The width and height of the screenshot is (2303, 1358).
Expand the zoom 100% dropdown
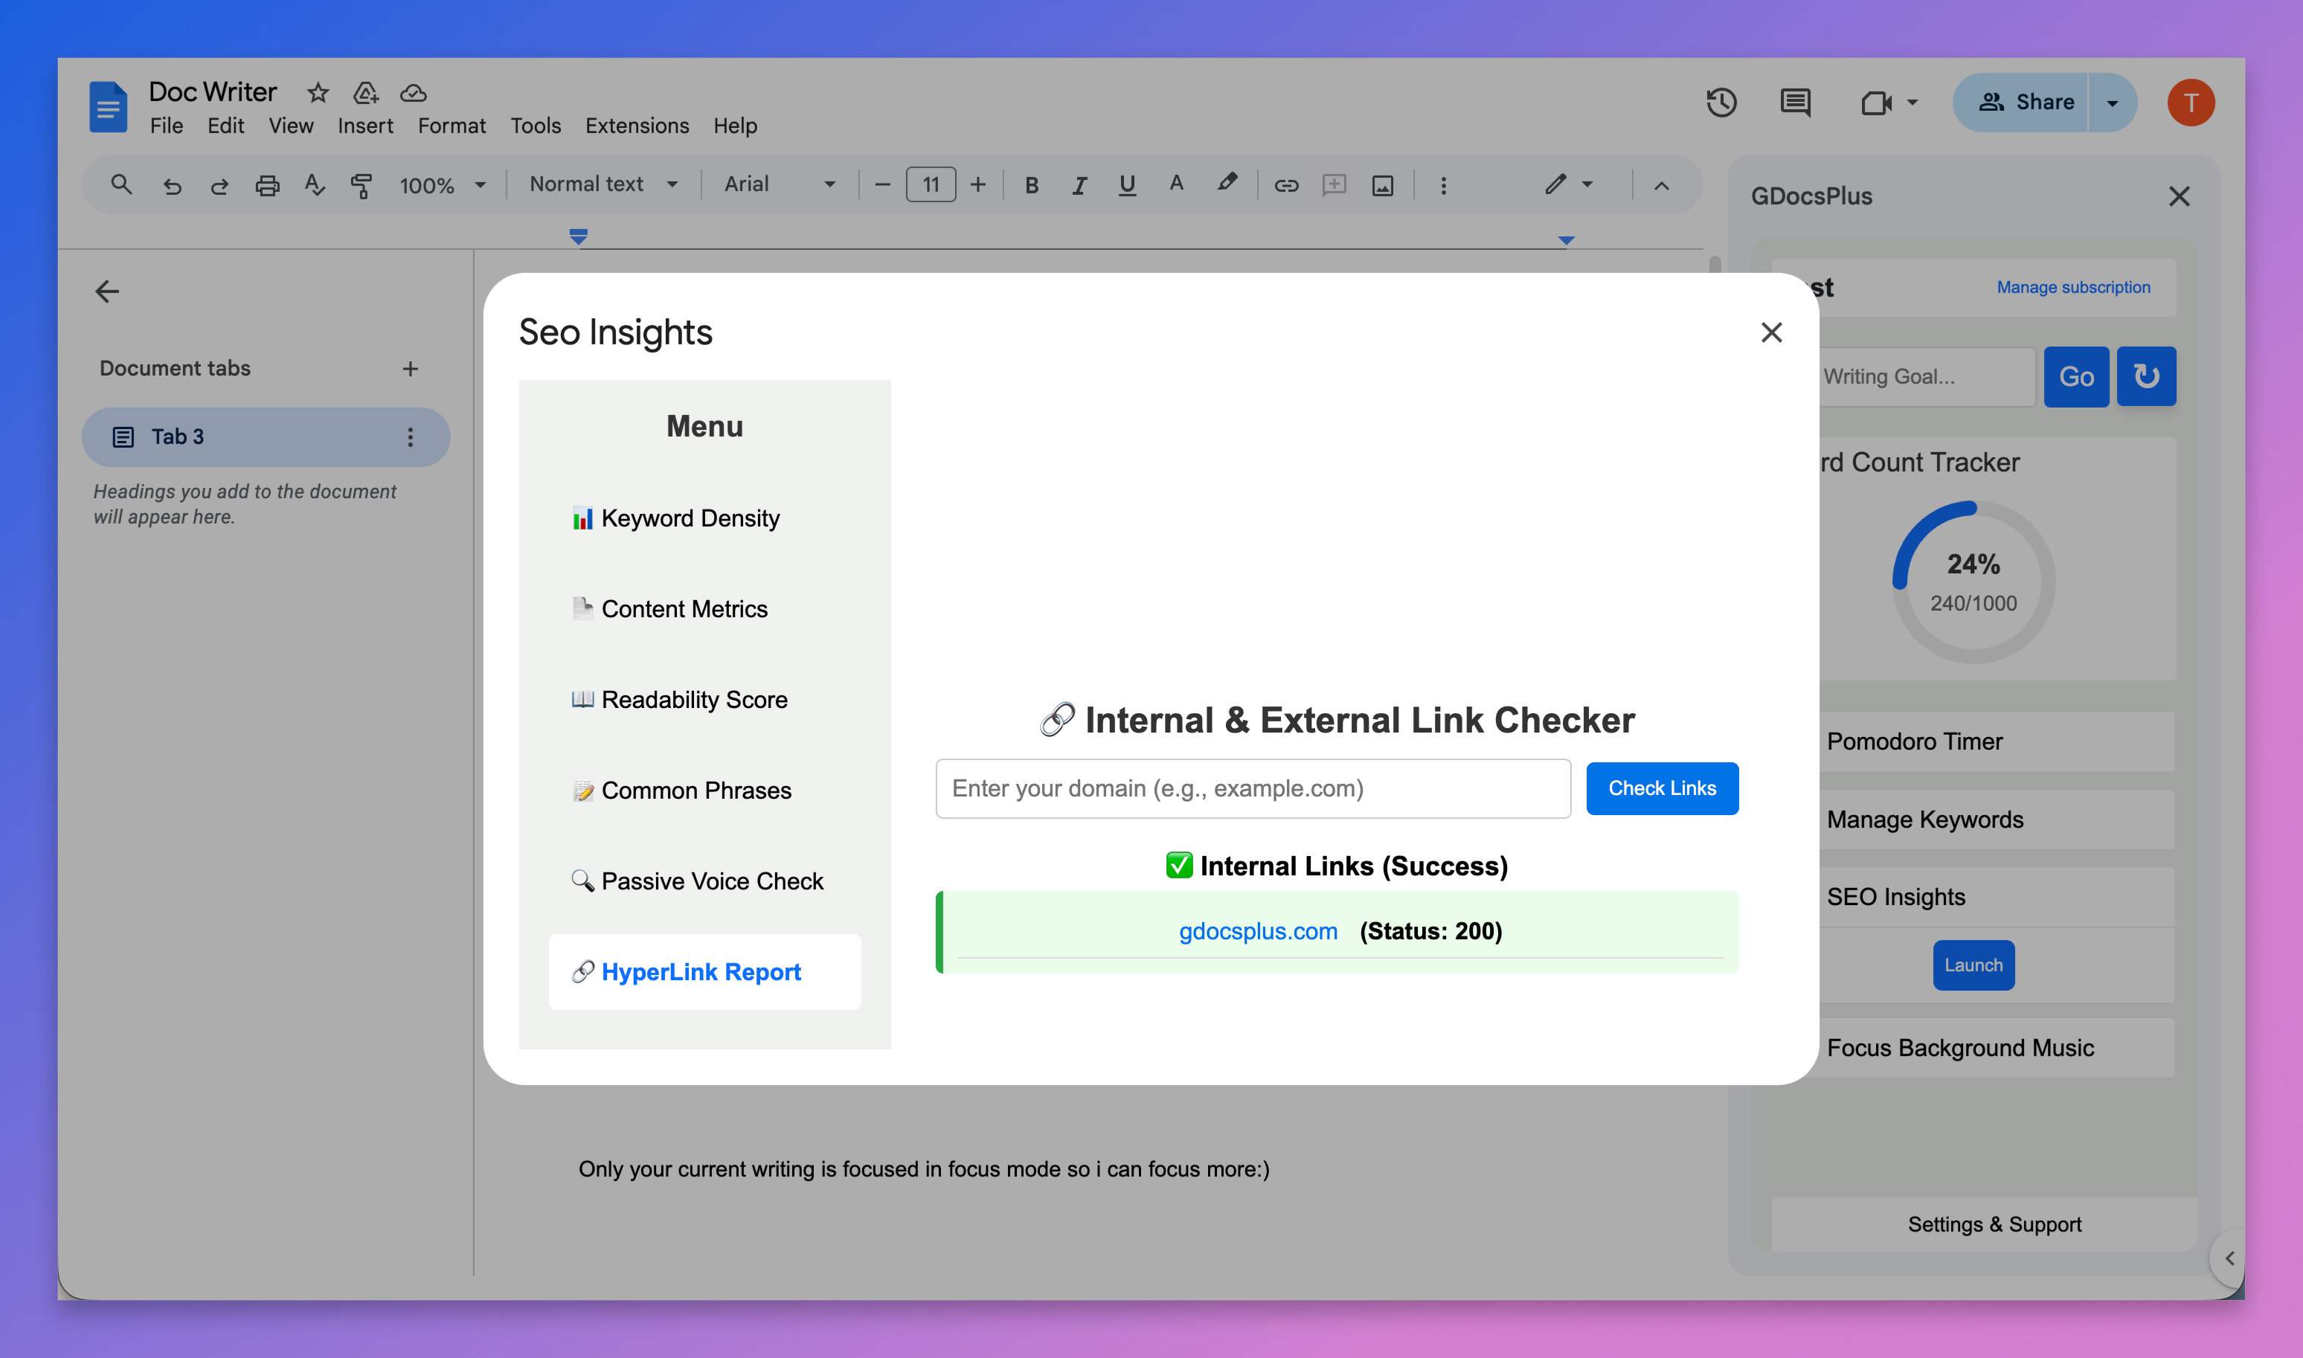pyautogui.click(x=442, y=186)
